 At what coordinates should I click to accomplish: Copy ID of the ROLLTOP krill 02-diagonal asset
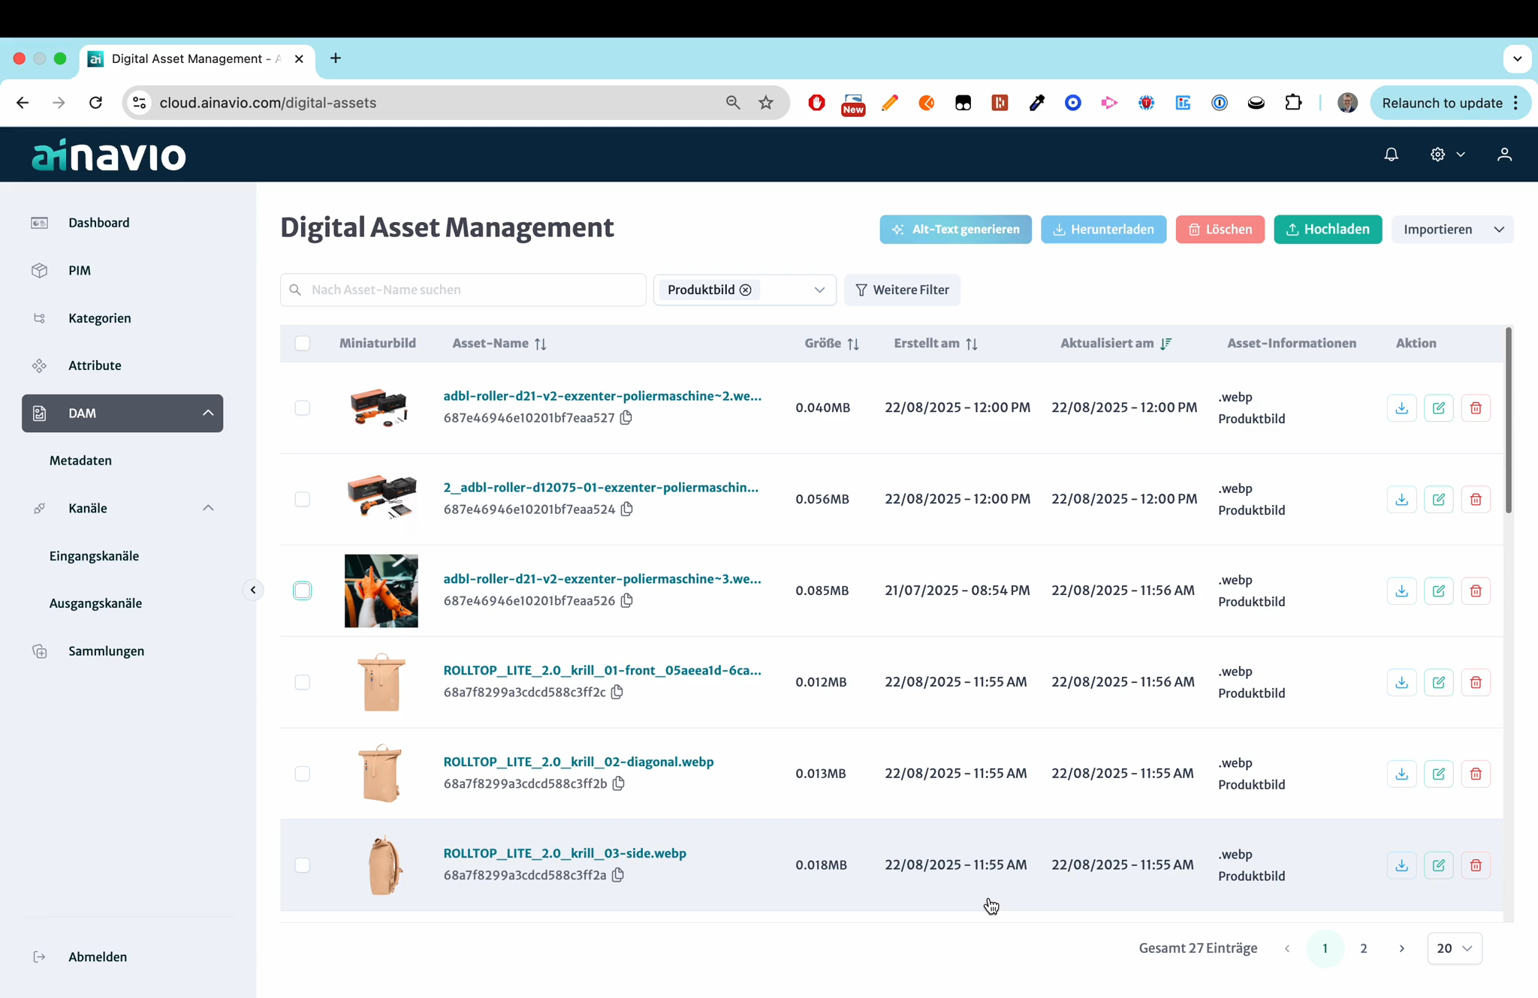pos(619,783)
